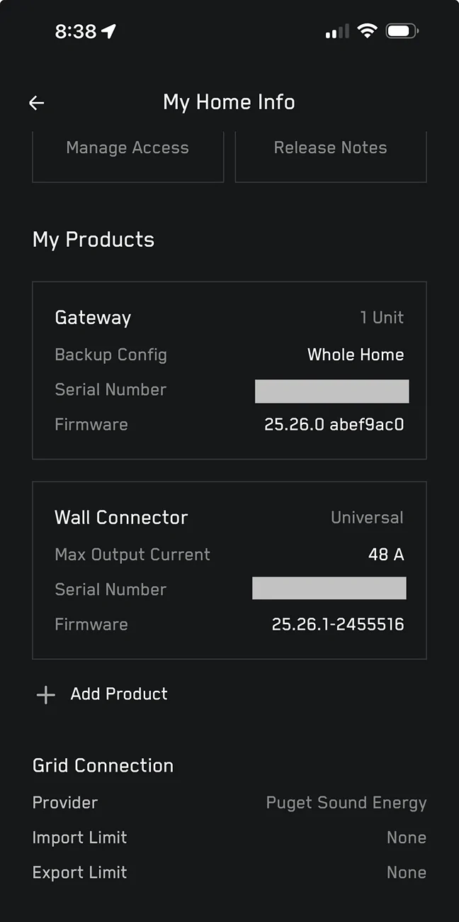459x922 pixels.
Task: Open the Gateway product card title
Action: click(93, 318)
